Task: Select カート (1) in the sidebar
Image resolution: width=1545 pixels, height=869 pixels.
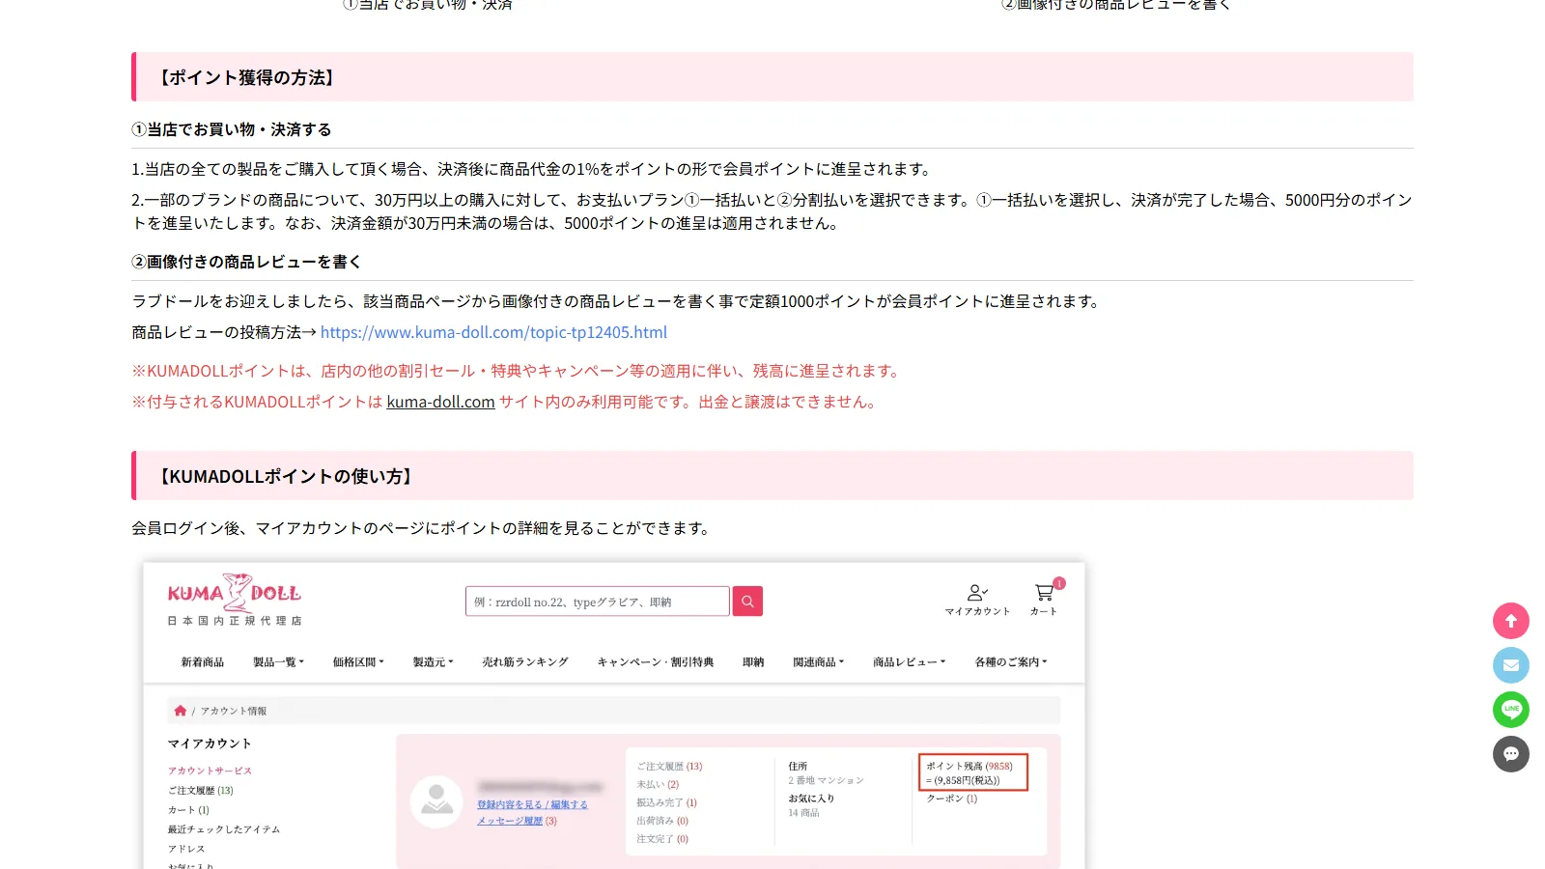Action: click(x=188, y=809)
